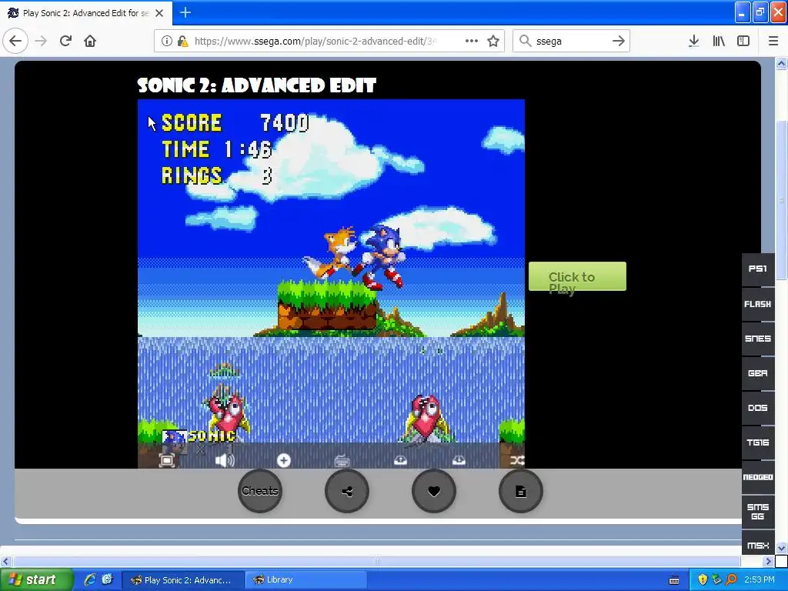Click the browser forward arrow

click(41, 42)
